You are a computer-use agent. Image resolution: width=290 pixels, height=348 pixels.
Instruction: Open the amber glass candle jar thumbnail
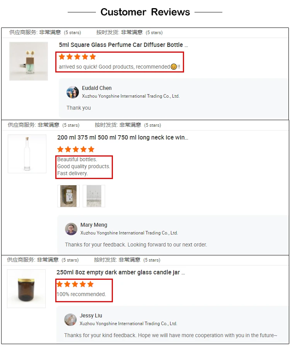pyautogui.click(x=26, y=289)
